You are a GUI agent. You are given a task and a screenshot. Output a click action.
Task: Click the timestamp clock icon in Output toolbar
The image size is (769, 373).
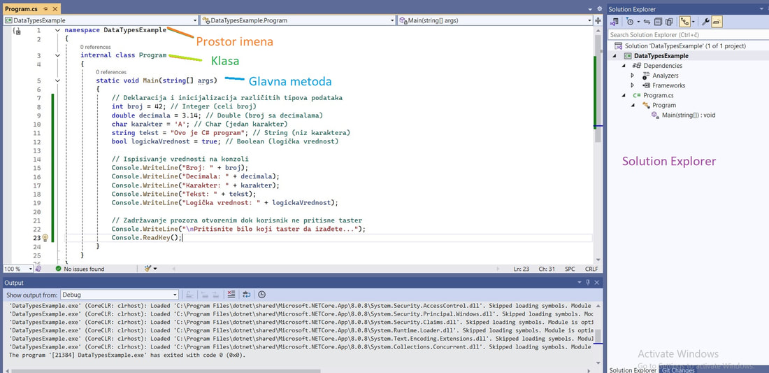[x=262, y=295]
